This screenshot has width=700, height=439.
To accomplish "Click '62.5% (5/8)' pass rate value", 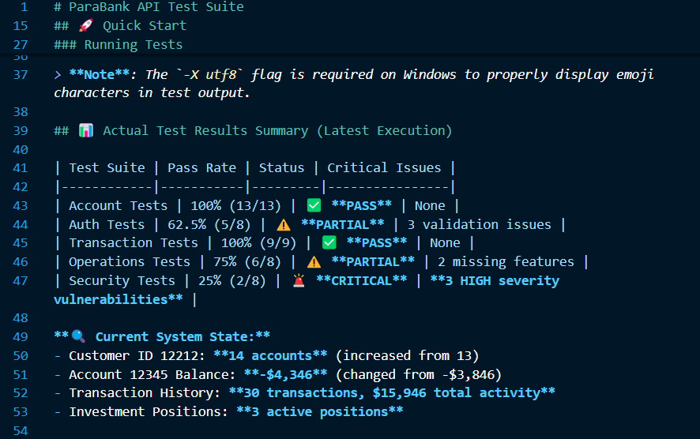I will pyautogui.click(x=209, y=224).
